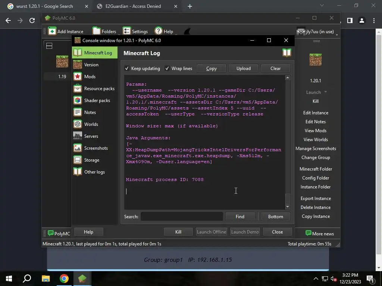Open the Shader packs page
This screenshot has width=382, height=286.
95,101
